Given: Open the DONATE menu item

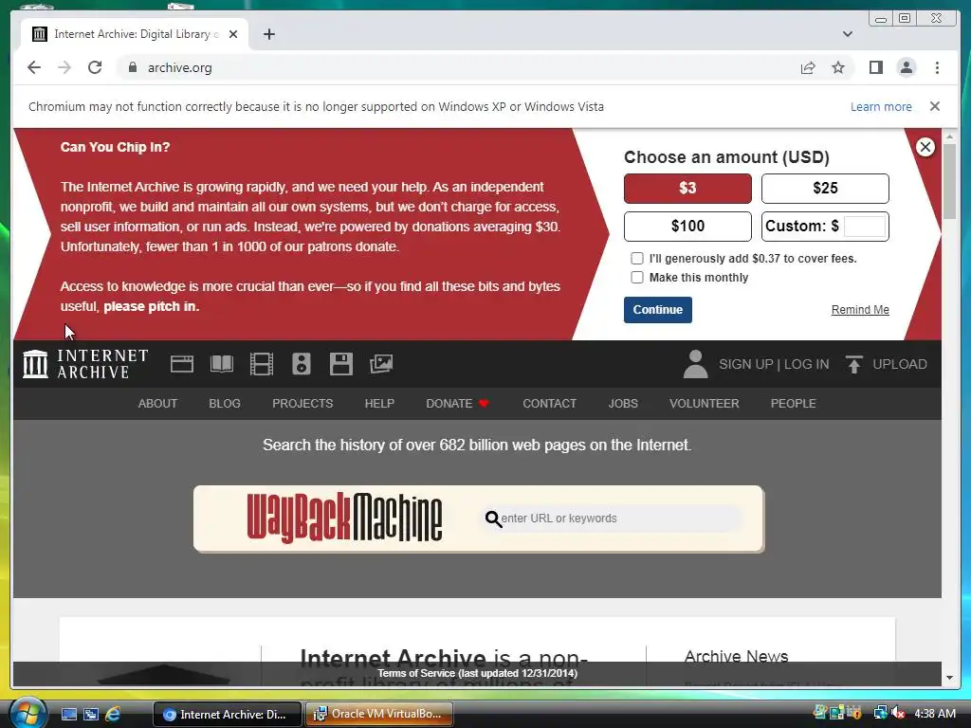Looking at the screenshot, I should (457, 404).
